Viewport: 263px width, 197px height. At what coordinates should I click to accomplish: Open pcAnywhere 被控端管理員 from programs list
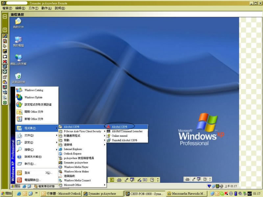pyautogui.click(x=82, y=158)
